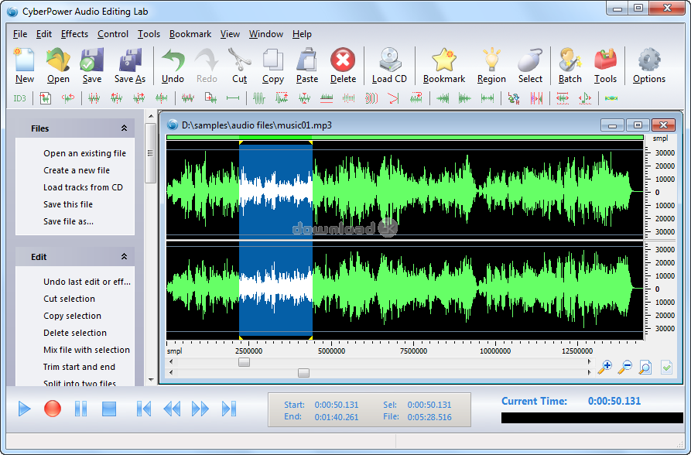This screenshot has width=691, height=455.
Task: Click 'Load tracks from CD' link
Action: (x=83, y=187)
